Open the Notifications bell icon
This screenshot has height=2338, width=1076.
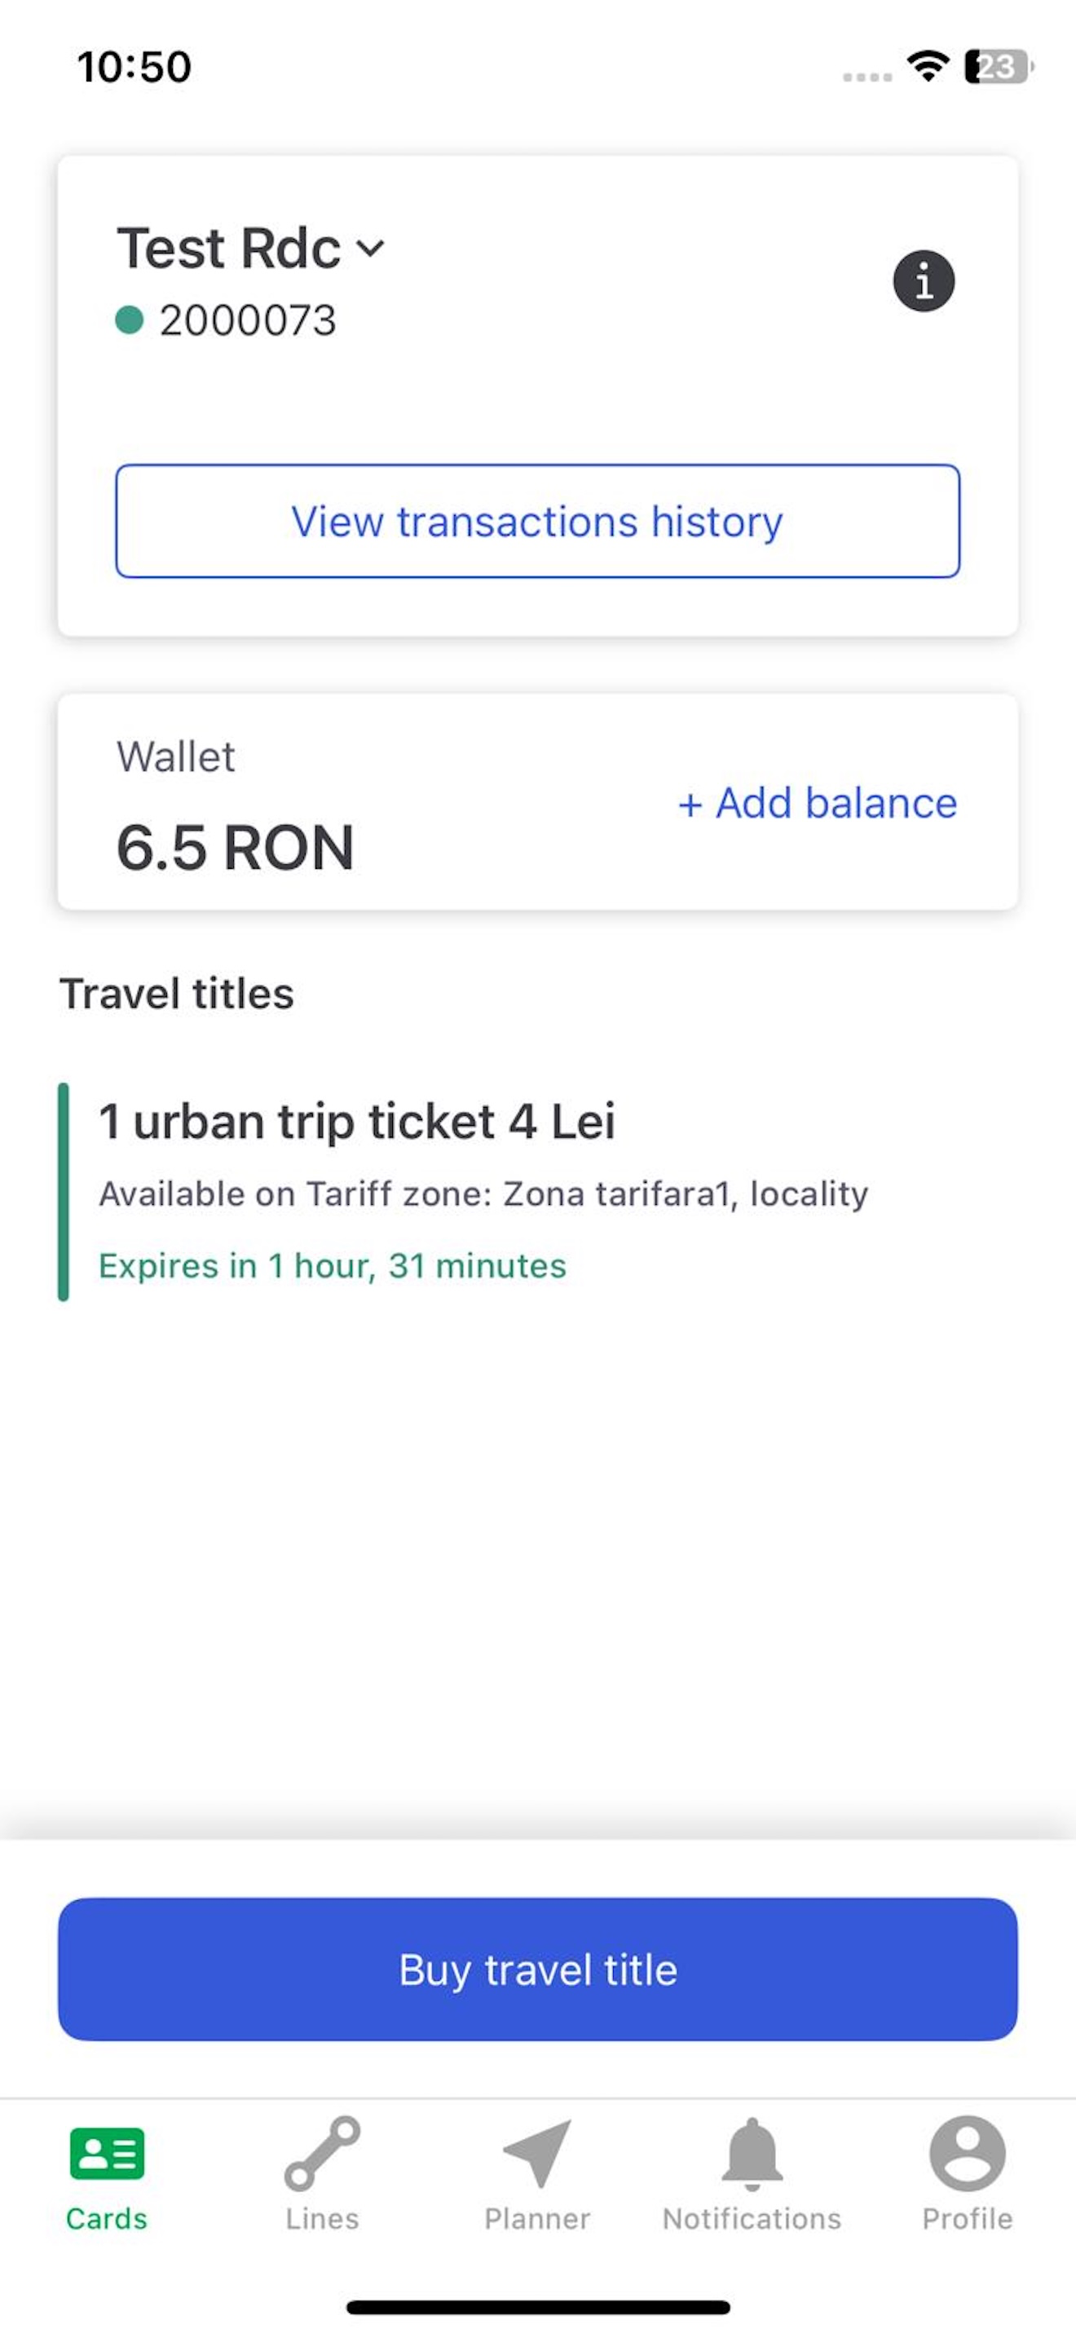pos(752,2153)
